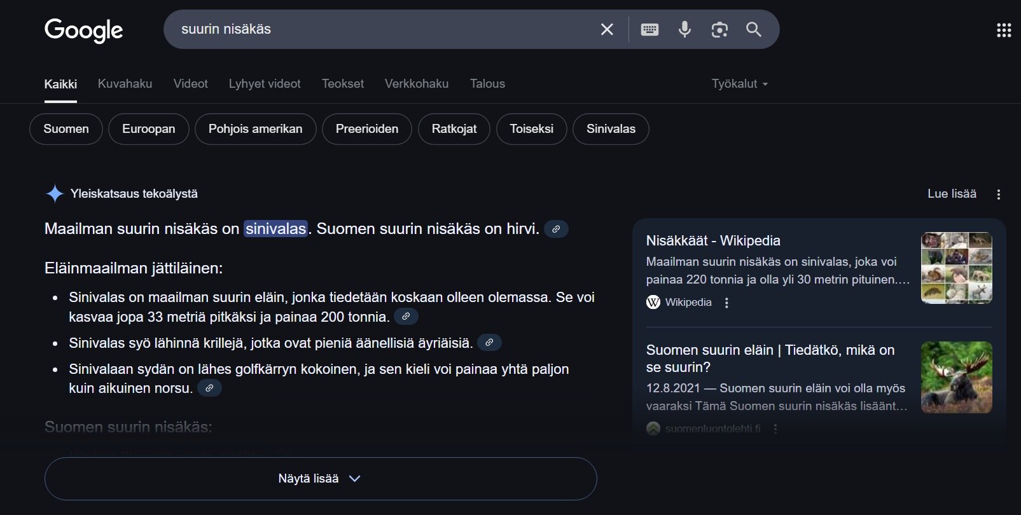Open the Google apps grid menu
This screenshot has height=515, width=1021.
click(x=1004, y=30)
